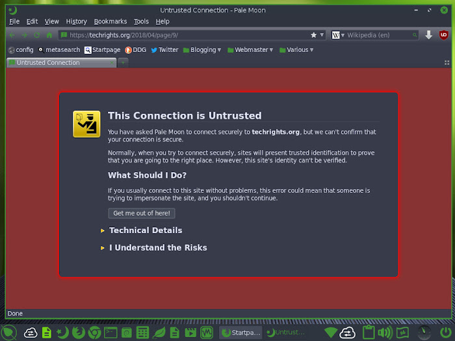Viewport: 455px width, 341px height.
Task: Switch to the Startpa... taskbar window
Action: point(240,333)
